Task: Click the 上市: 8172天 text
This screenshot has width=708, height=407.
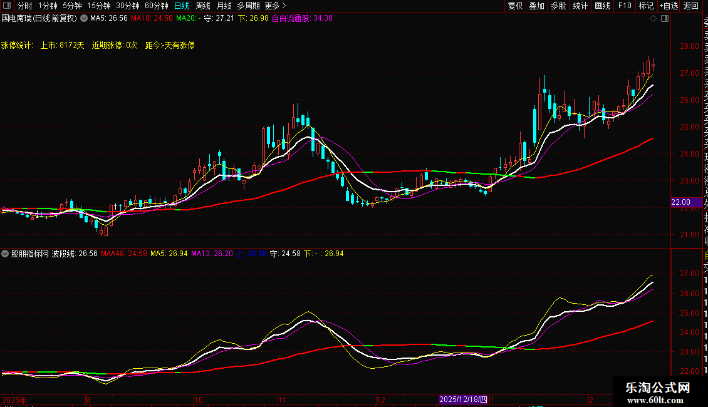Action: pos(62,45)
